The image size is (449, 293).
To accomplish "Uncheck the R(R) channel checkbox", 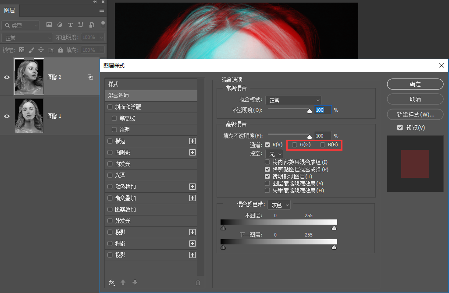I will point(267,145).
